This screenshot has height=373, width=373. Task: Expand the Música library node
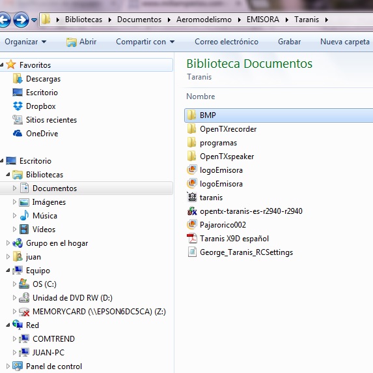click(x=14, y=215)
